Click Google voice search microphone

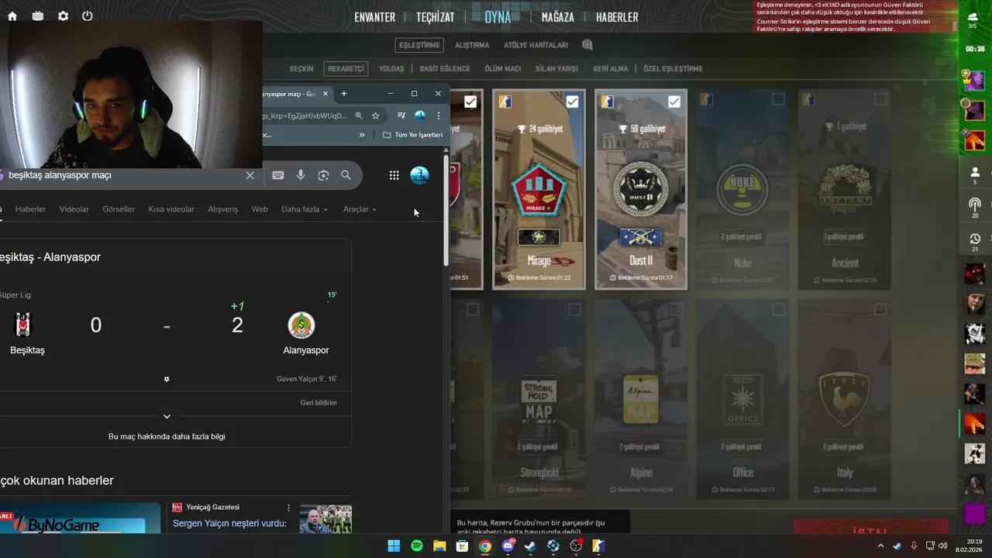click(301, 175)
